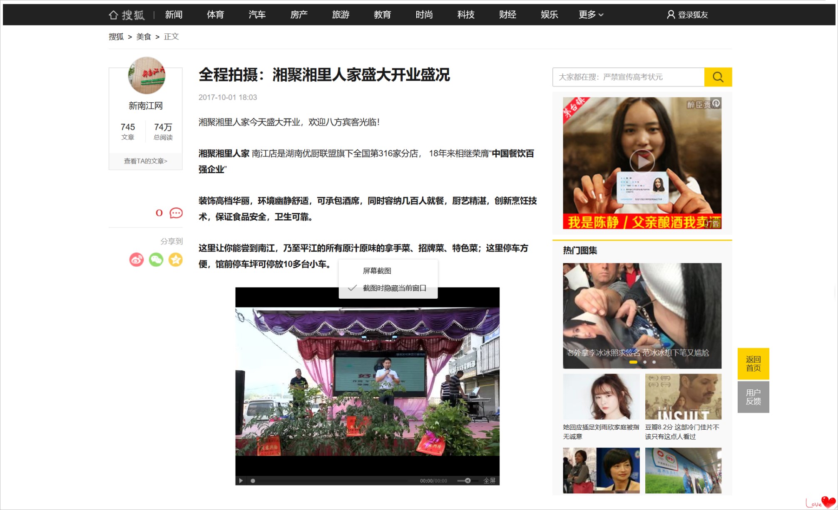Open the 科技 navigation tab
838x510 pixels.
click(x=465, y=15)
